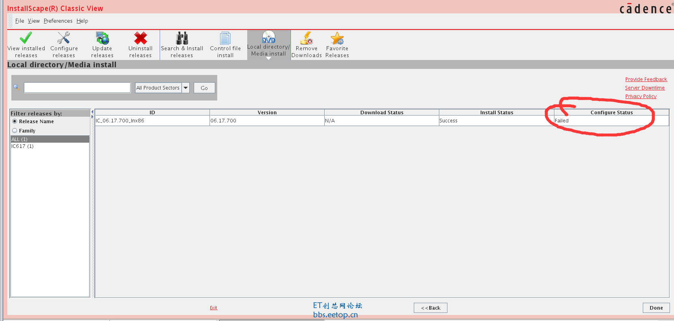Select IC617 (1) in the filter list
Viewport: 674px width, 321px height.
tap(50, 146)
